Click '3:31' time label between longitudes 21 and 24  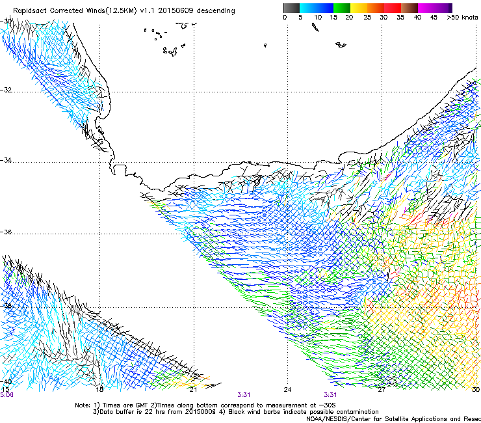coord(244,395)
